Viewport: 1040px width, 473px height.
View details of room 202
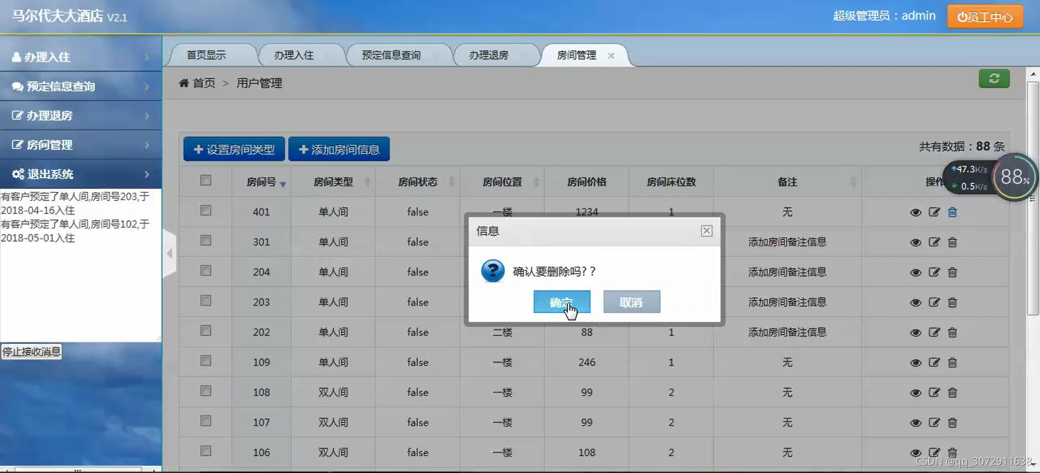pyautogui.click(x=915, y=333)
